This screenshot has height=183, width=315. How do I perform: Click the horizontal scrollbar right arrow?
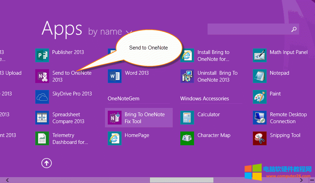tap(302, 180)
